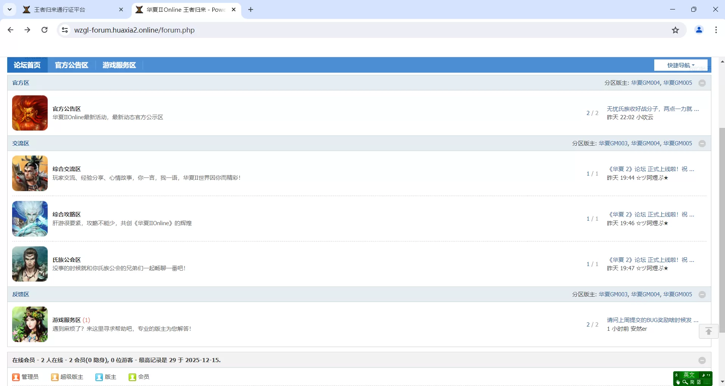This screenshot has height=386, width=725.
Task: Collapse the 官方区 section
Action: point(702,83)
